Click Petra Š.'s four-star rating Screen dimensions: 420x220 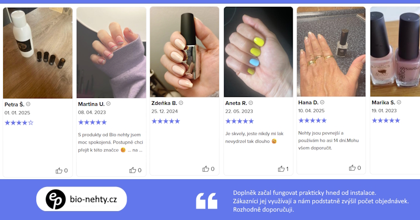(19, 123)
